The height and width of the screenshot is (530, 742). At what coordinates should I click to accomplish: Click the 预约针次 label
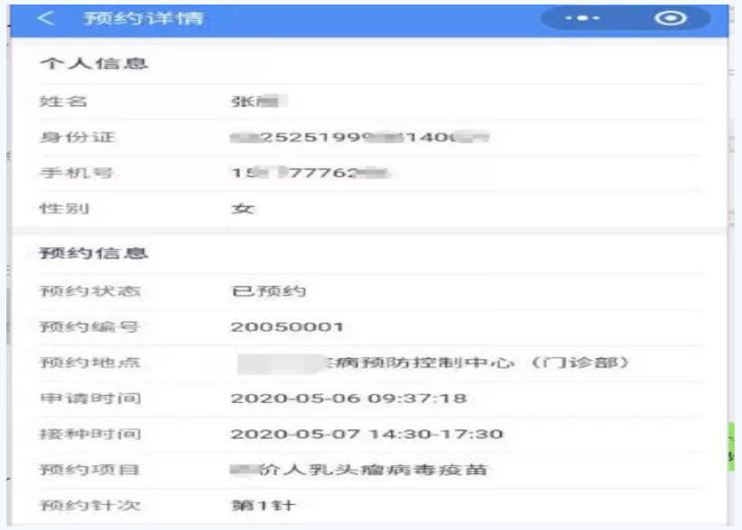(x=90, y=506)
